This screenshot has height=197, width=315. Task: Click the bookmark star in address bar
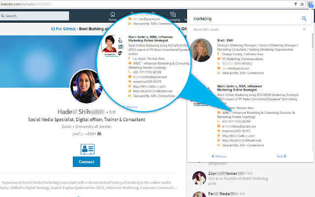coord(302,4)
